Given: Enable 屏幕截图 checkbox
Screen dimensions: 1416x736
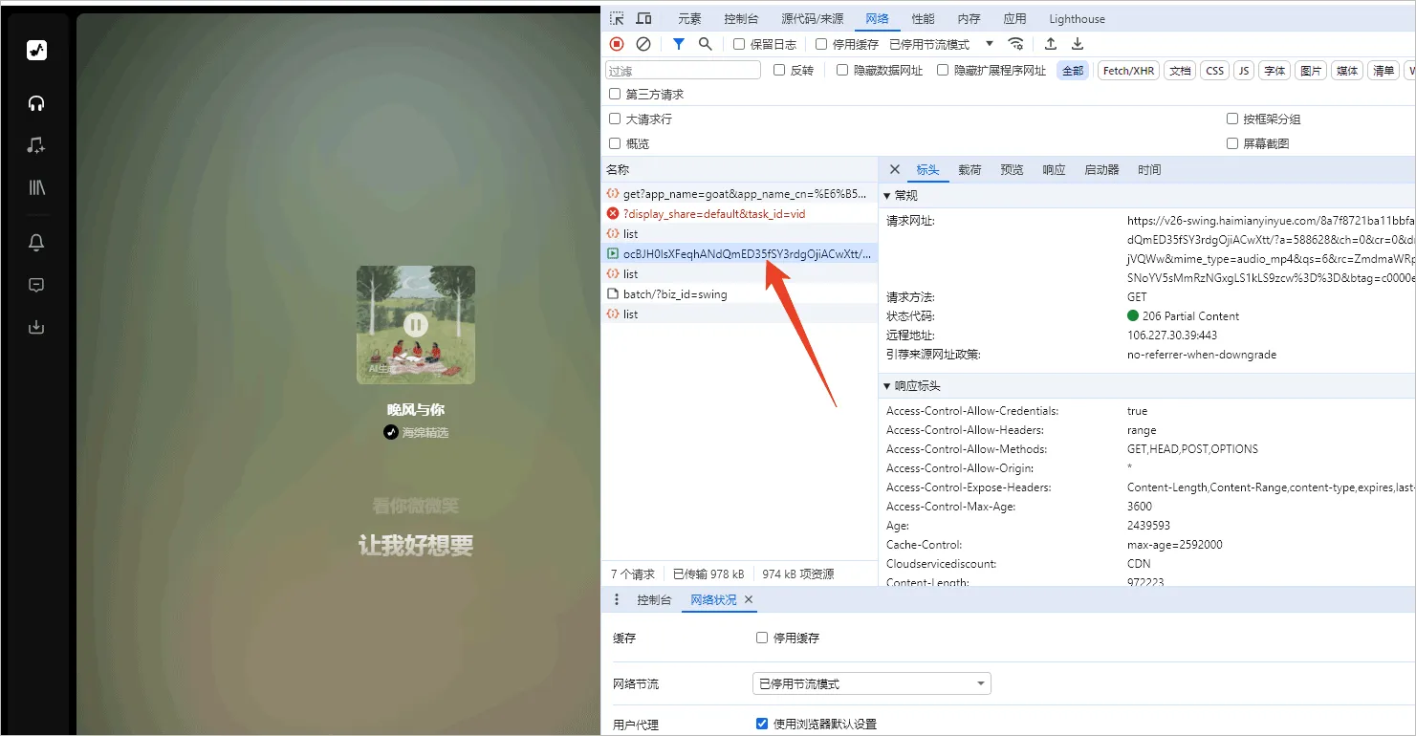Looking at the screenshot, I should pos(1232,143).
